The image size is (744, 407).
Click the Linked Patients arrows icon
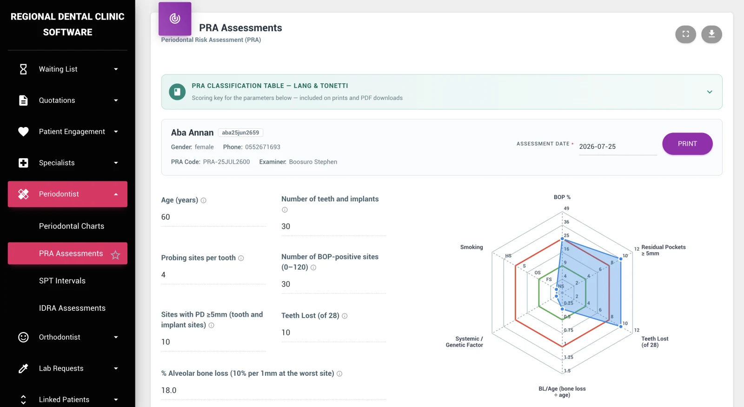click(23, 400)
